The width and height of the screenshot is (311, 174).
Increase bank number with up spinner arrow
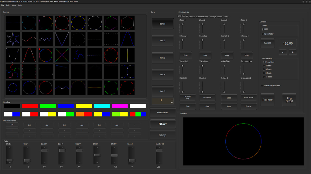[172, 99]
